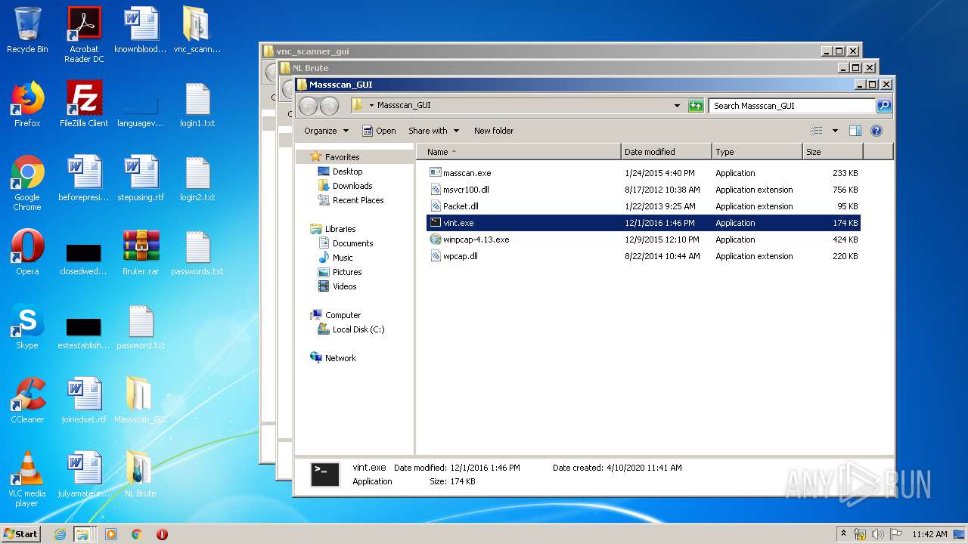This screenshot has height=544, width=968.
Task: Open Downloads in navigation pane
Action: [x=346, y=186]
